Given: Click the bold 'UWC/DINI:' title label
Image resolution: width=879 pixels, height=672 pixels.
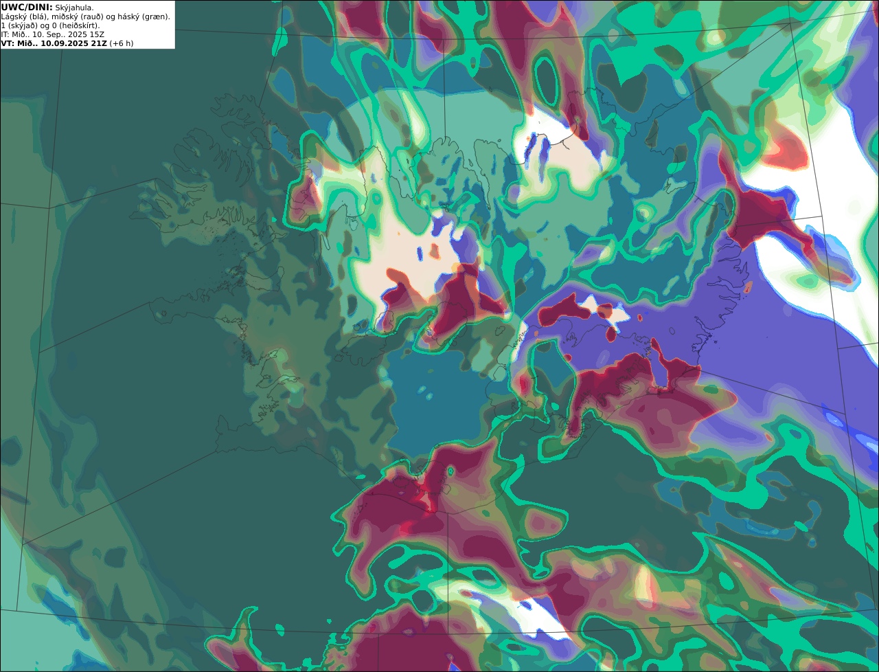Looking at the screenshot, I should (27, 7).
